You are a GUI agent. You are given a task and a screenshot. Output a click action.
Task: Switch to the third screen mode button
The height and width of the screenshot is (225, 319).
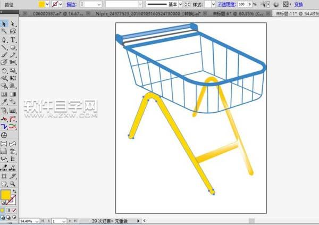tap(14, 217)
